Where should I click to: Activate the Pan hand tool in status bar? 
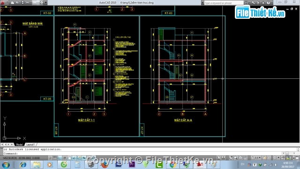231,158
